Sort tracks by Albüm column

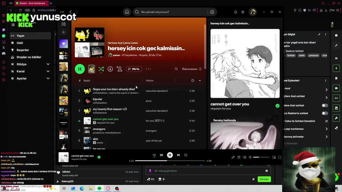(150, 81)
